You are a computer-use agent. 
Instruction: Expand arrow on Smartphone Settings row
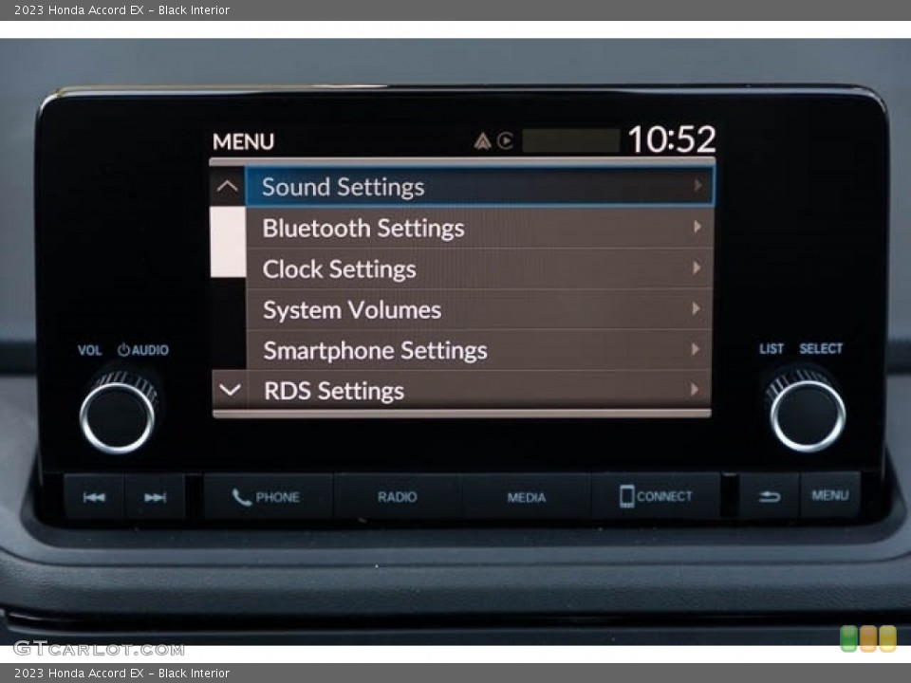coord(695,349)
